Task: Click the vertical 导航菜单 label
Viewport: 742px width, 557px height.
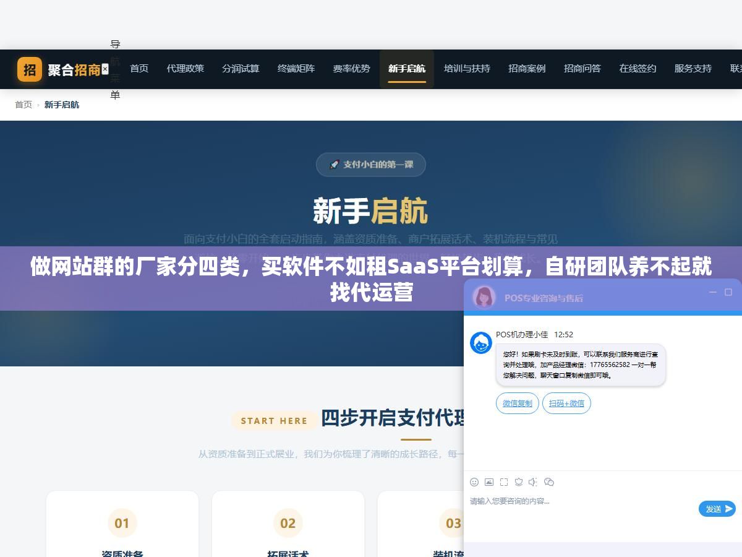Action: [x=115, y=70]
